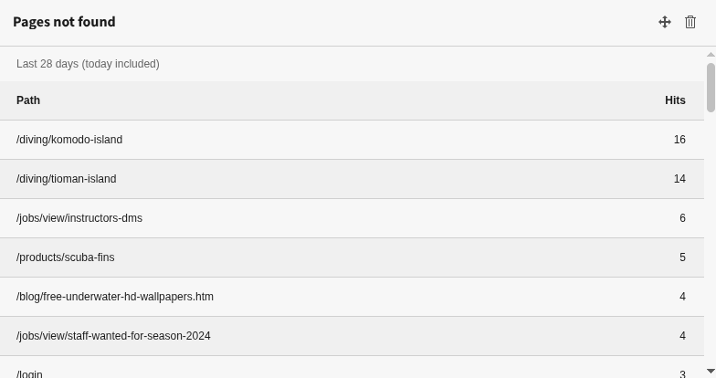Viewport: 716px width, 378px height.
Task: Click the /products/scuba-fins path
Action: 65,257
